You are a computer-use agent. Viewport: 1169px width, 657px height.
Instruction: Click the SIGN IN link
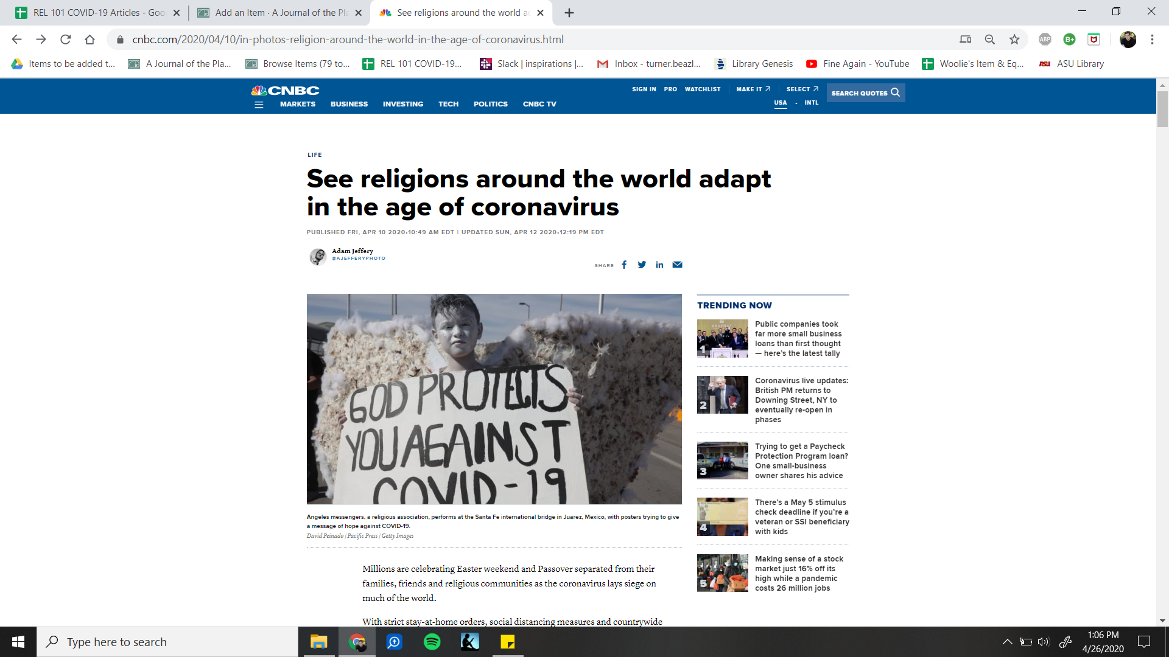[644, 89]
